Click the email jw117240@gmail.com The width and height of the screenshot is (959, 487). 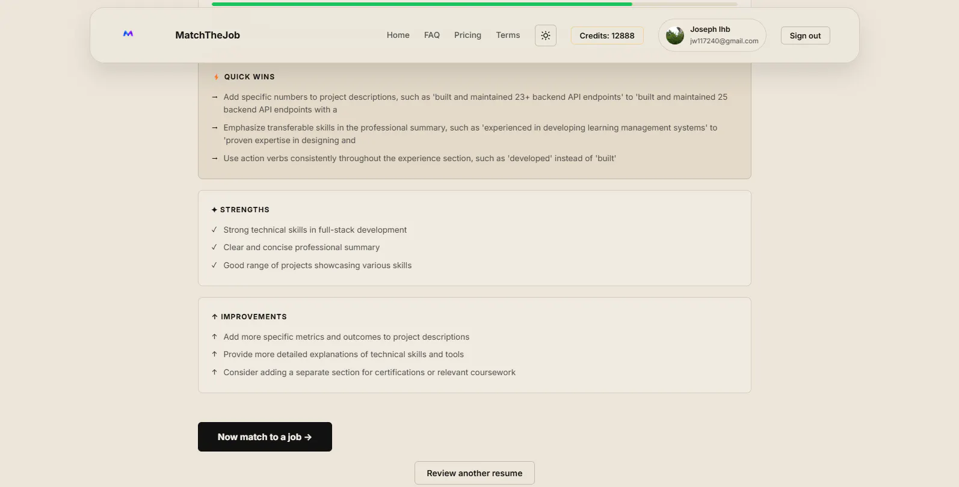point(724,41)
